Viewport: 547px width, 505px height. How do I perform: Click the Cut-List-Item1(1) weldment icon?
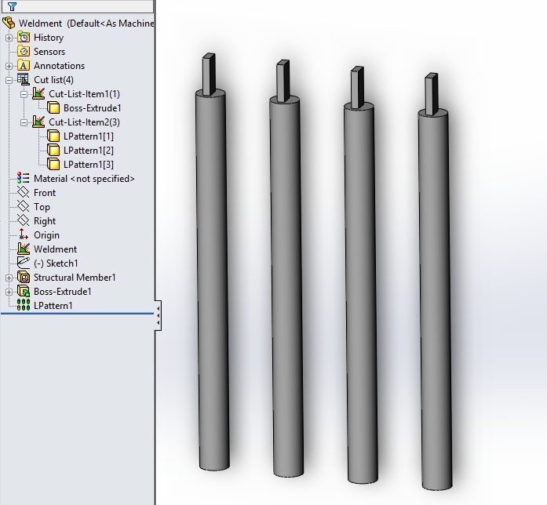click(38, 94)
